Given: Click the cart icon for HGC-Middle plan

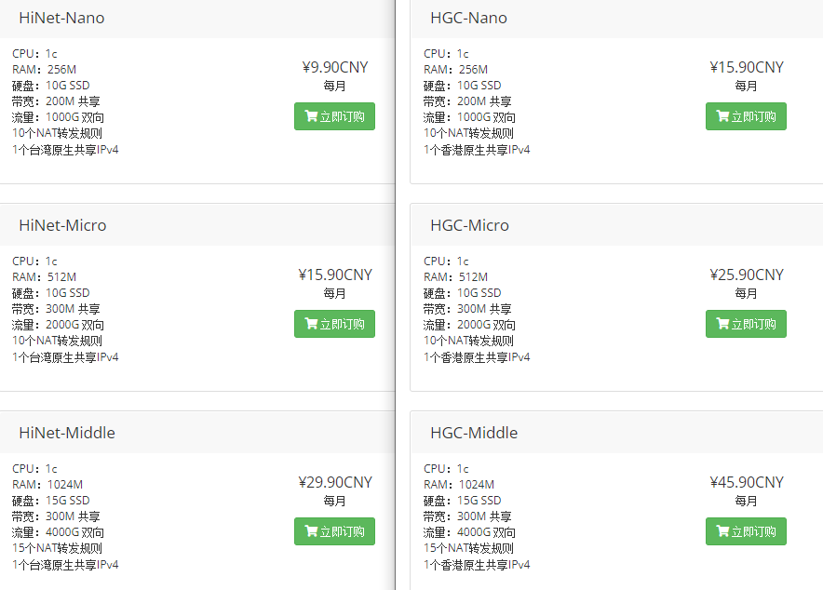Looking at the screenshot, I should pos(722,531).
